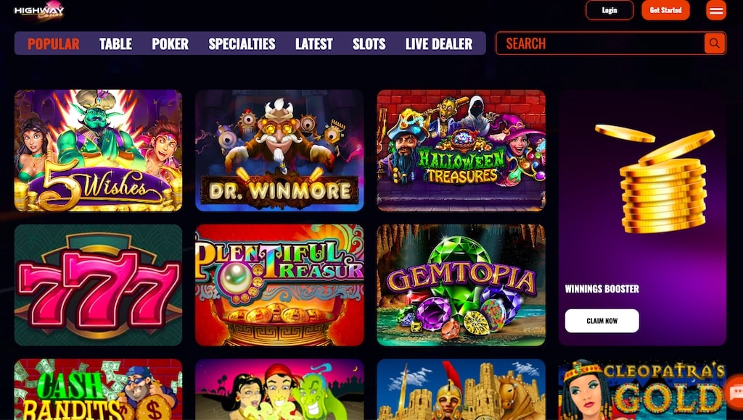This screenshot has height=420, width=743.
Task: Play Halloween Treasures slot
Action: [461, 151]
